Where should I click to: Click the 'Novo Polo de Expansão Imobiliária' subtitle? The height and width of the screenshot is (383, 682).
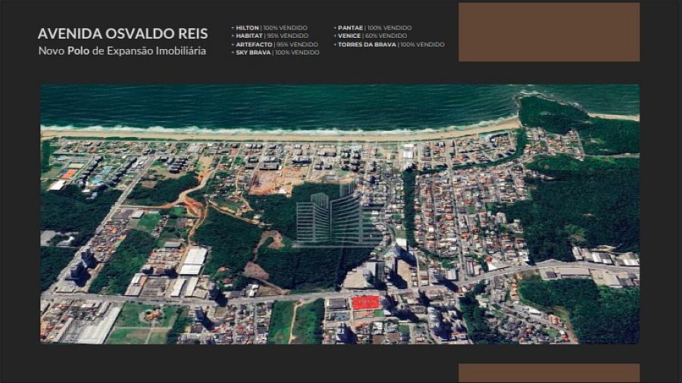122,51
